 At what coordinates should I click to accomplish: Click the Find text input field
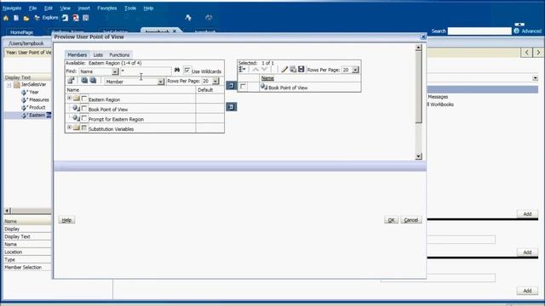[146, 71]
